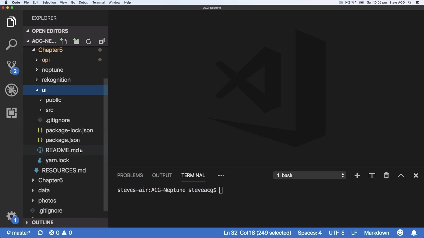Create a new folder in explorer
This screenshot has width=424, height=238.
point(76,41)
